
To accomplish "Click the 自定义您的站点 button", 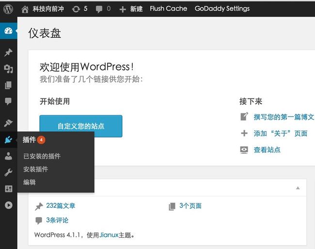I will pyautogui.click(x=81, y=126).
